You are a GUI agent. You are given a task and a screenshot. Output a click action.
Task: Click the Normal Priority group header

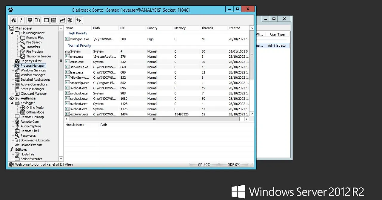pos(79,45)
